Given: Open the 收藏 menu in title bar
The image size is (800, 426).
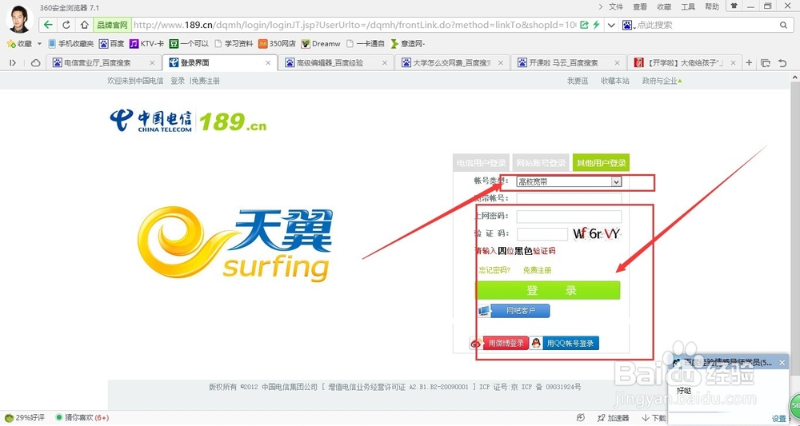Looking at the screenshot, I should [x=664, y=6].
